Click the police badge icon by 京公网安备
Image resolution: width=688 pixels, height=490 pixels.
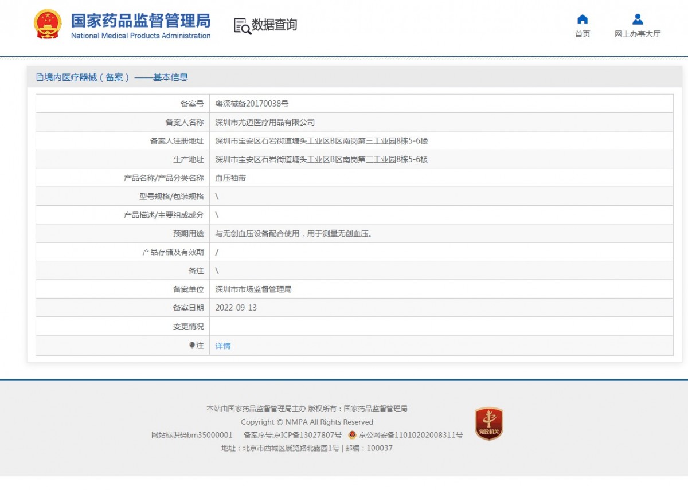(x=352, y=435)
